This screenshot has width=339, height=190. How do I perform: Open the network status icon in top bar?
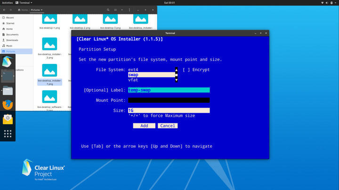click(323, 3)
